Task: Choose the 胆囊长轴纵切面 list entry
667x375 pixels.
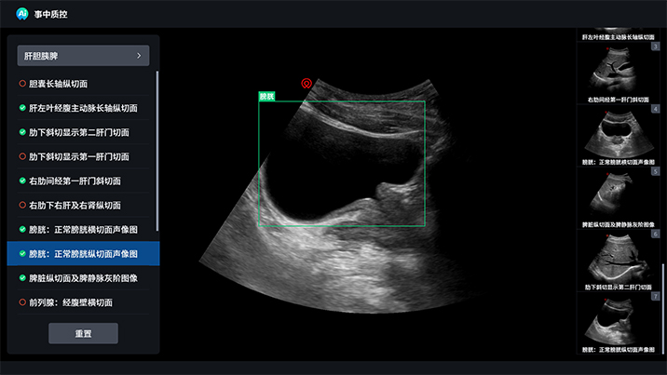Action: click(x=59, y=84)
